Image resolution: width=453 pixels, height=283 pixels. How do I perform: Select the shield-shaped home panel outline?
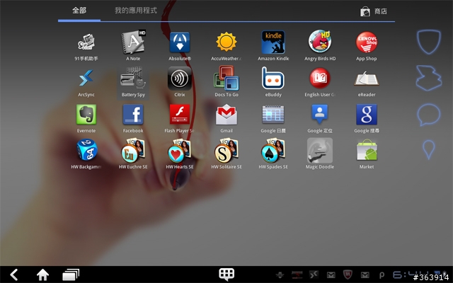coord(429,42)
